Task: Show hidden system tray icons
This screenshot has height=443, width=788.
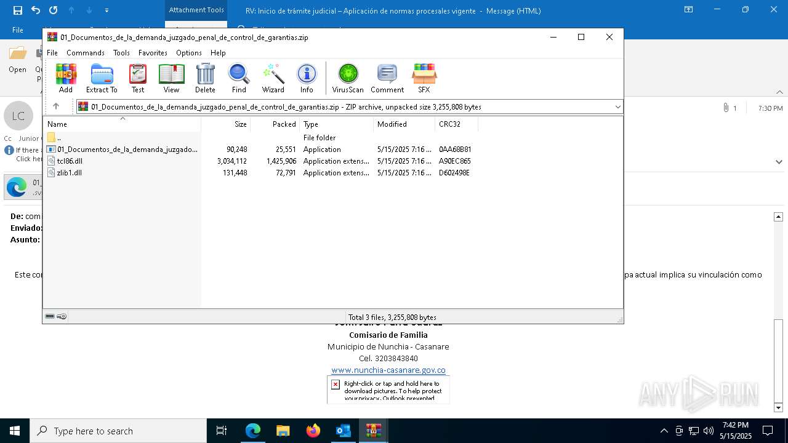Action: pos(664,431)
